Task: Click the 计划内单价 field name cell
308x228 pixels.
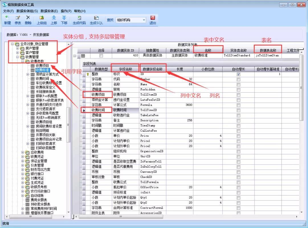Action: [x=126, y=141]
